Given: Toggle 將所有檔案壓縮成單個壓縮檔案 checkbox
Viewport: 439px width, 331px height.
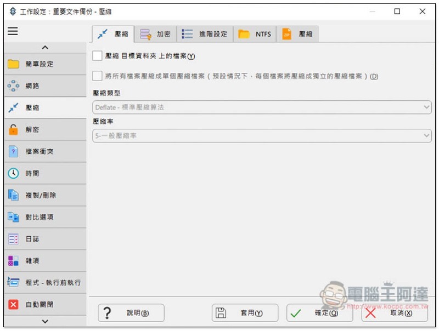Looking at the screenshot, I should tap(97, 76).
